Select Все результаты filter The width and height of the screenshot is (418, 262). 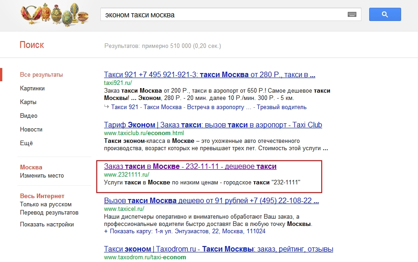(42, 74)
